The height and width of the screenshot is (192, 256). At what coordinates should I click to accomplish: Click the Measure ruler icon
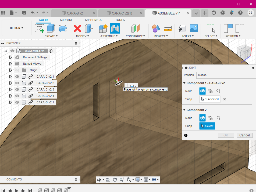168,28
